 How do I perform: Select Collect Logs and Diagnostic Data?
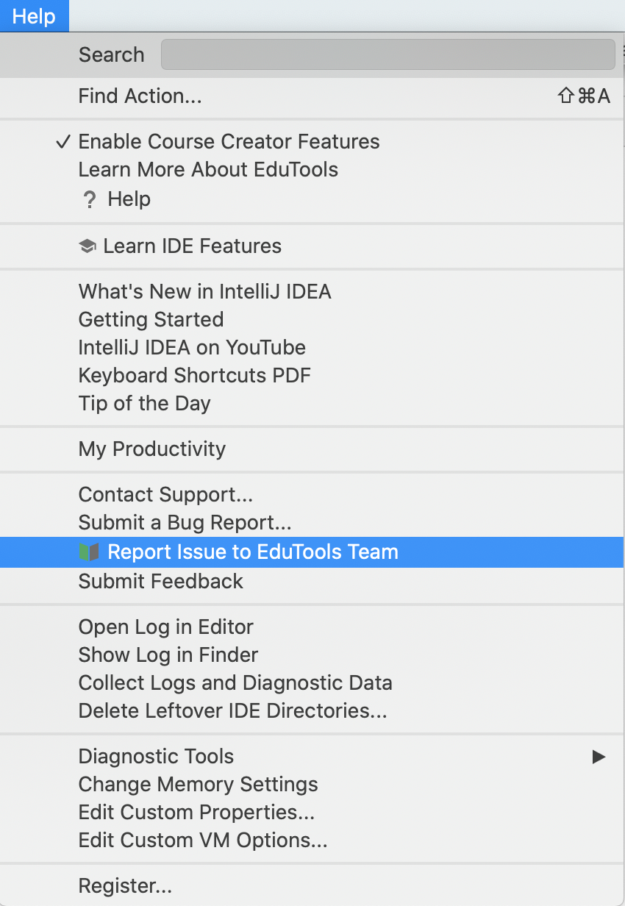(x=312, y=682)
